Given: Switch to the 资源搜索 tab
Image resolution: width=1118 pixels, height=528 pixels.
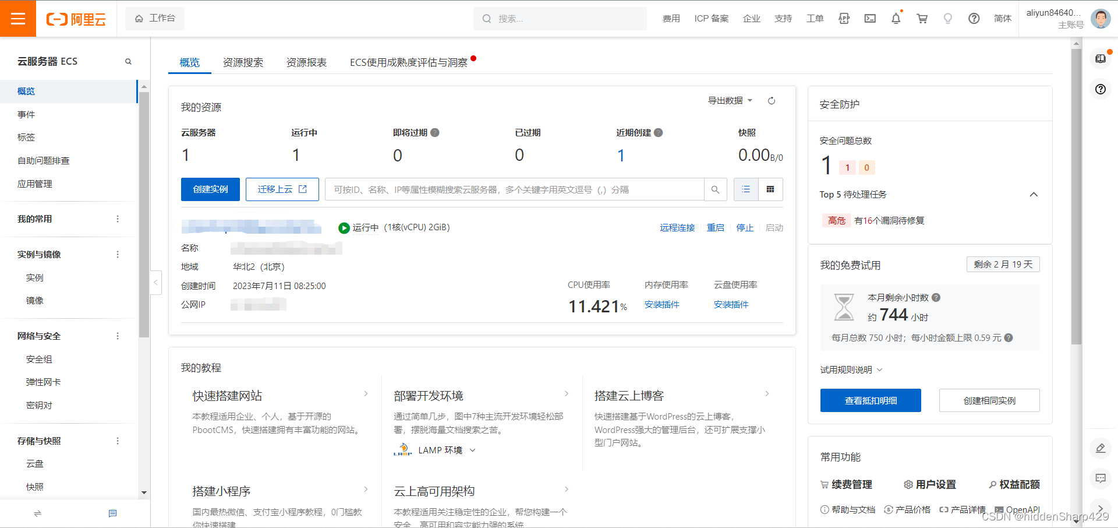Looking at the screenshot, I should [243, 62].
